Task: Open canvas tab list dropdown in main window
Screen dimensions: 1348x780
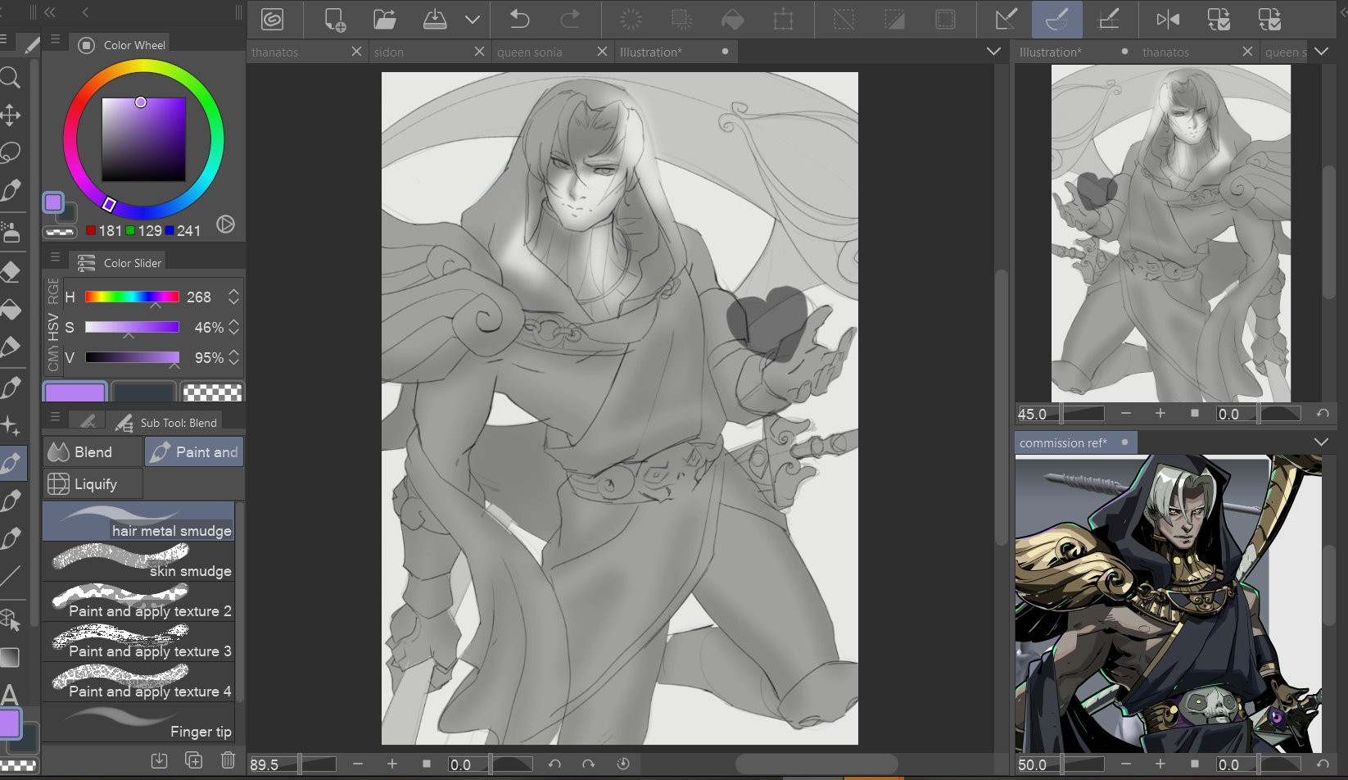Action: point(993,52)
